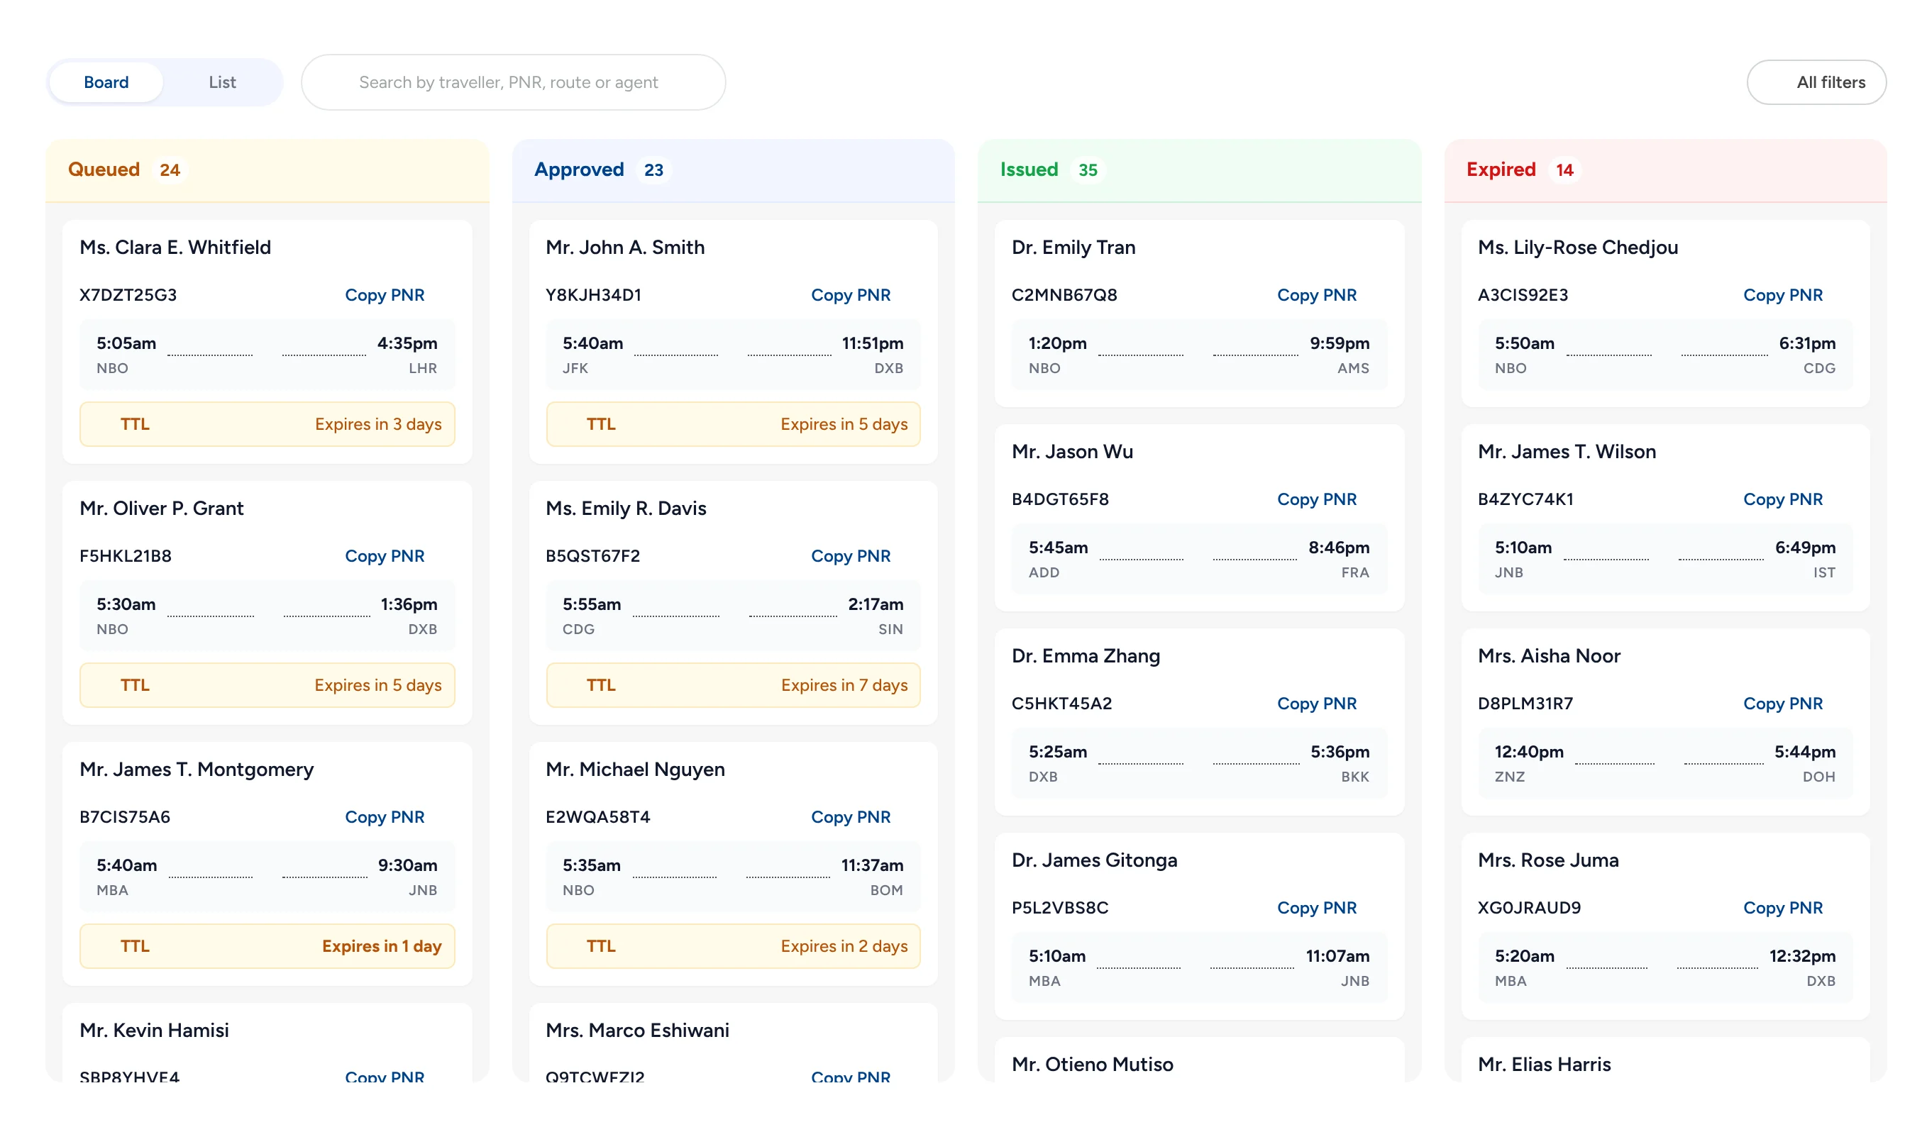Open Mrs. Marco Eshiwani's card
Image resolution: width=1927 pixels, height=1132 pixels.
pyautogui.click(x=734, y=1043)
